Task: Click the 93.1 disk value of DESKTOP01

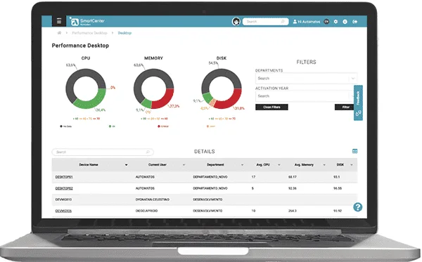Action: click(336, 177)
